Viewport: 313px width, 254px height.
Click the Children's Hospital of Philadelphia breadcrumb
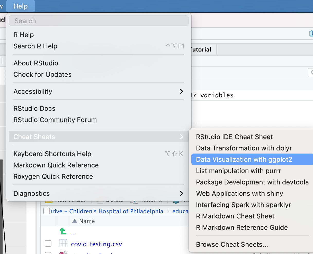pyautogui.click(x=116, y=211)
